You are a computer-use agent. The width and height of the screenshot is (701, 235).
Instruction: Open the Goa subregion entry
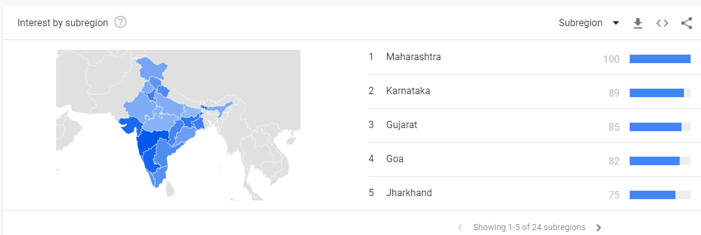coord(395,159)
